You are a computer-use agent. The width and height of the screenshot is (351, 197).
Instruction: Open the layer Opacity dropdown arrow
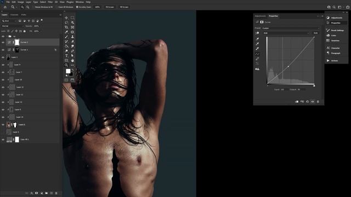41,26
